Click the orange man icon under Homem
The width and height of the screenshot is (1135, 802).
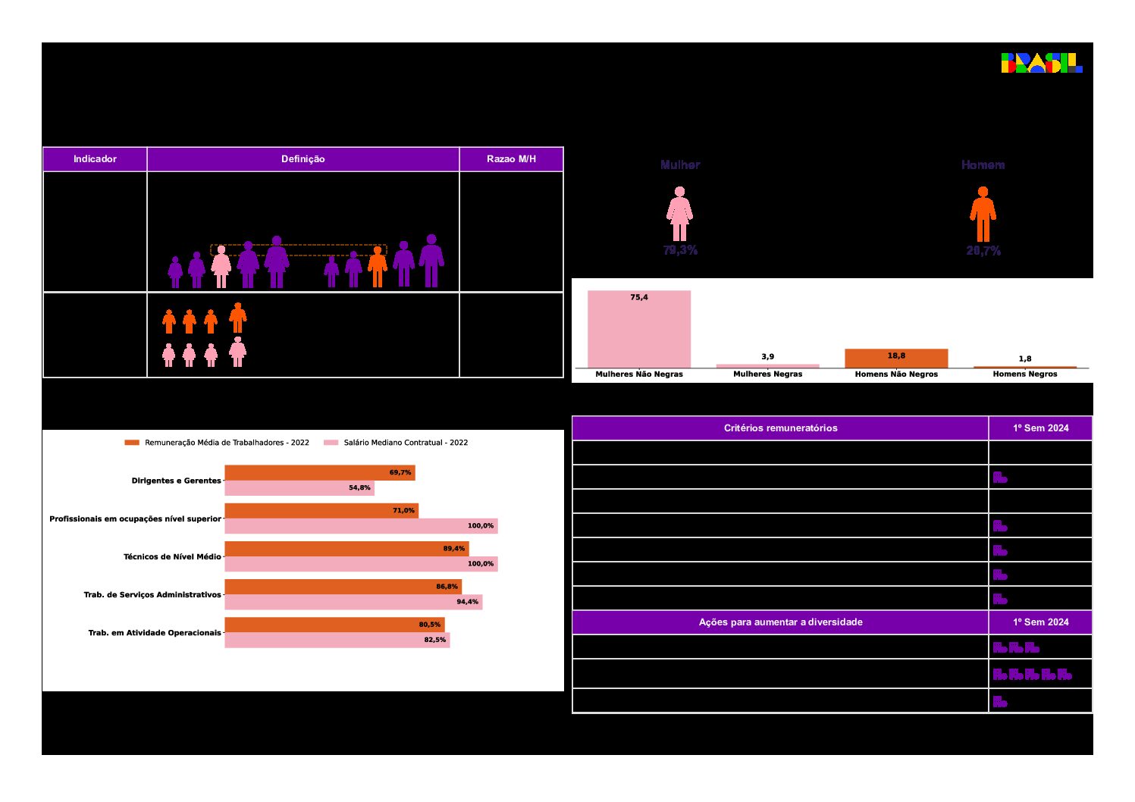983,215
